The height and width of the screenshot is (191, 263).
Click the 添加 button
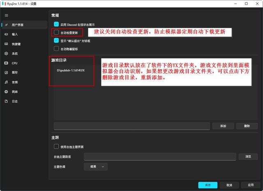click(x=223, y=126)
